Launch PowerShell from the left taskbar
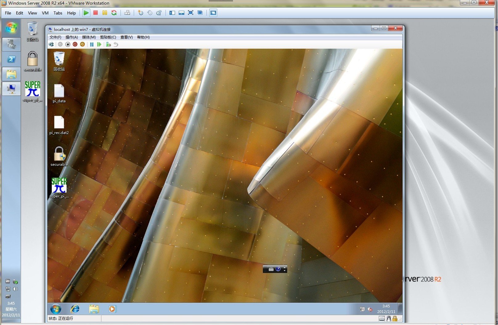The image size is (498, 325). coord(11,59)
